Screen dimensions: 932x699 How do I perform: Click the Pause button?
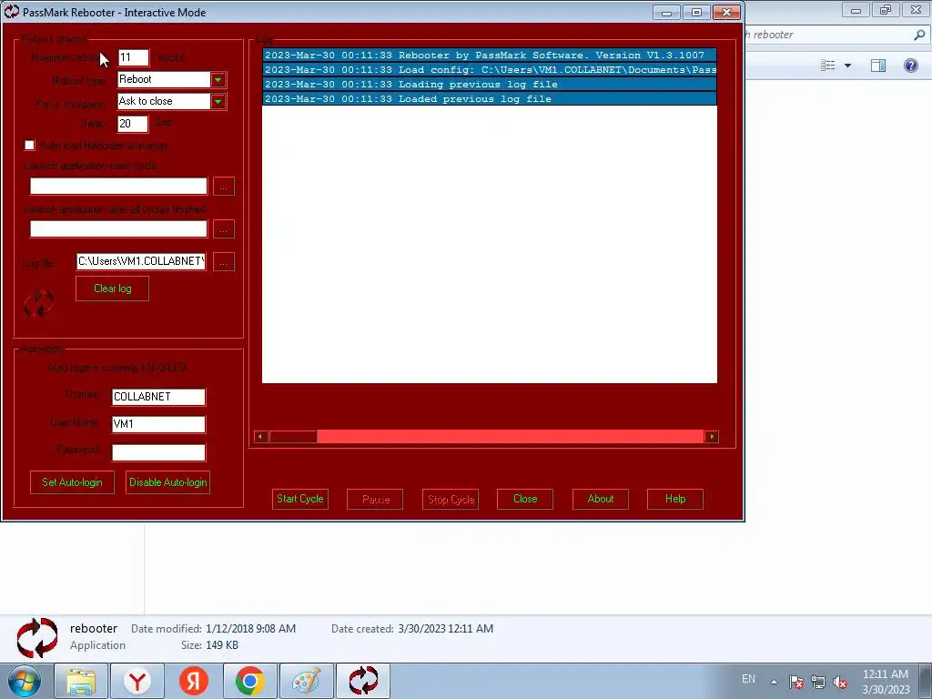point(375,499)
